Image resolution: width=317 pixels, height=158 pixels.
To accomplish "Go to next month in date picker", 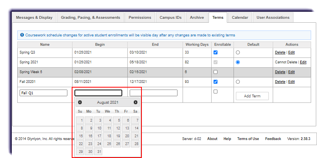I will click(x=136, y=102).
